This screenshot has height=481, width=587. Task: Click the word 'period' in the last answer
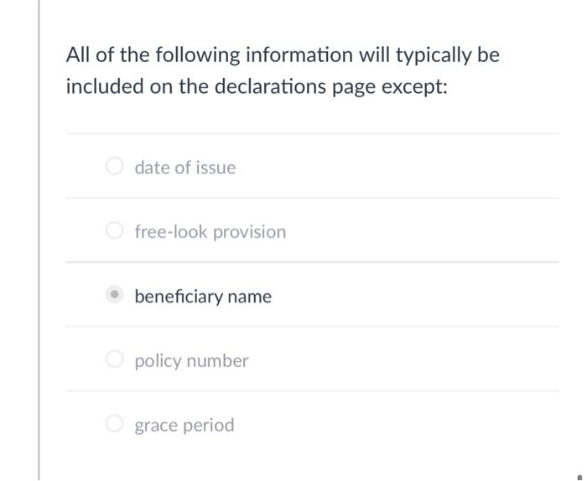[209, 426]
